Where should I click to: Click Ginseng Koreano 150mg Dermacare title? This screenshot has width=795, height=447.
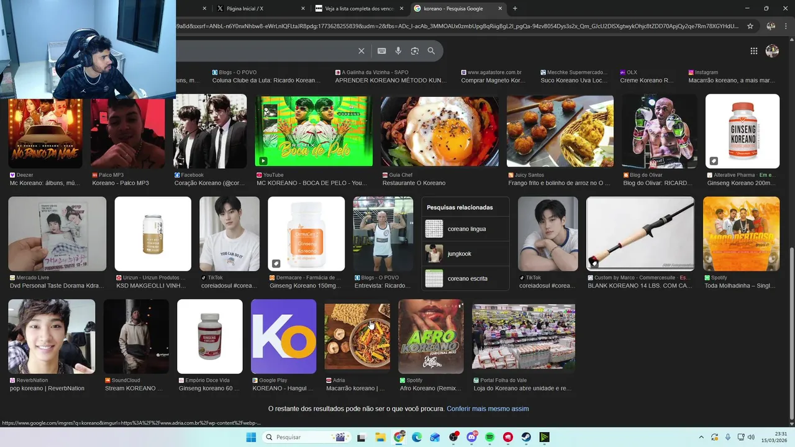(306, 286)
